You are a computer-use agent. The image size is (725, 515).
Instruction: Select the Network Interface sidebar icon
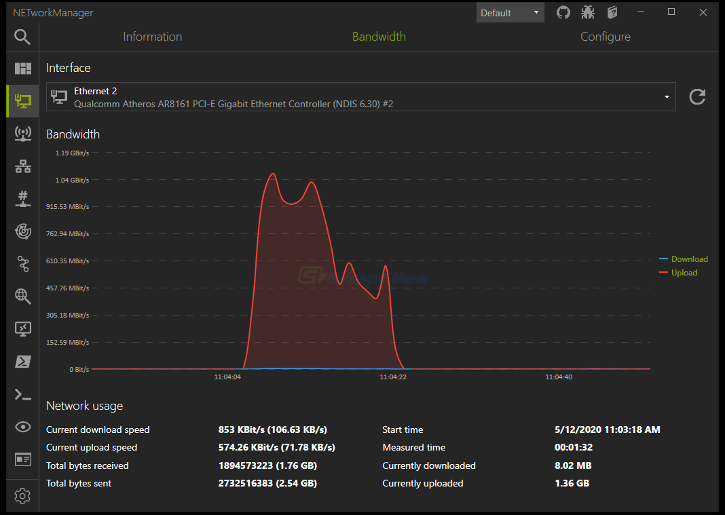point(22,100)
